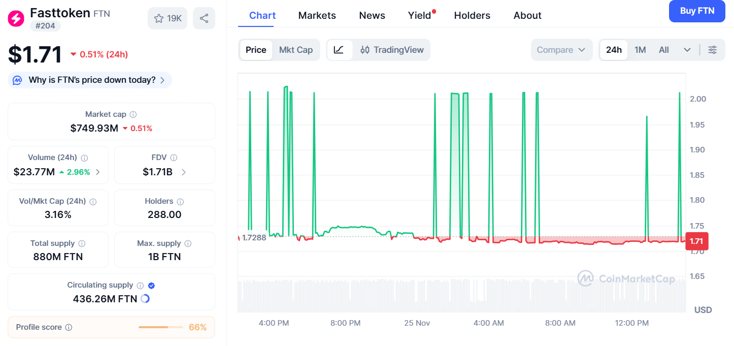Select the All time range
This screenshot has width=734, height=346.
(x=663, y=50)
